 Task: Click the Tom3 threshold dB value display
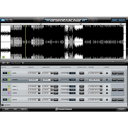pyautogui.click(x=72, y=93)
